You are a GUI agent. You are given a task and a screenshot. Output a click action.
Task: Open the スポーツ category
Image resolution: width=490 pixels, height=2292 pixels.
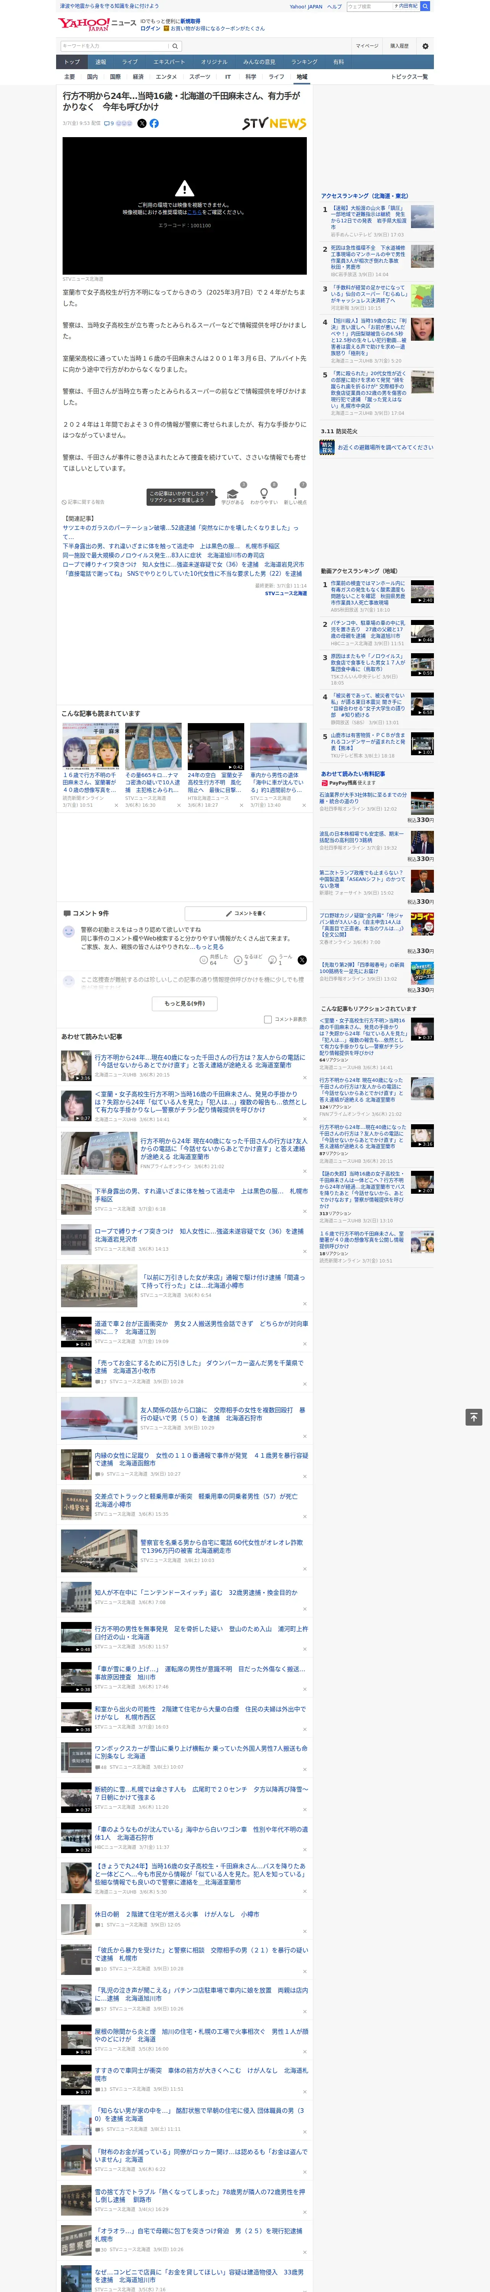coord(200,76)
